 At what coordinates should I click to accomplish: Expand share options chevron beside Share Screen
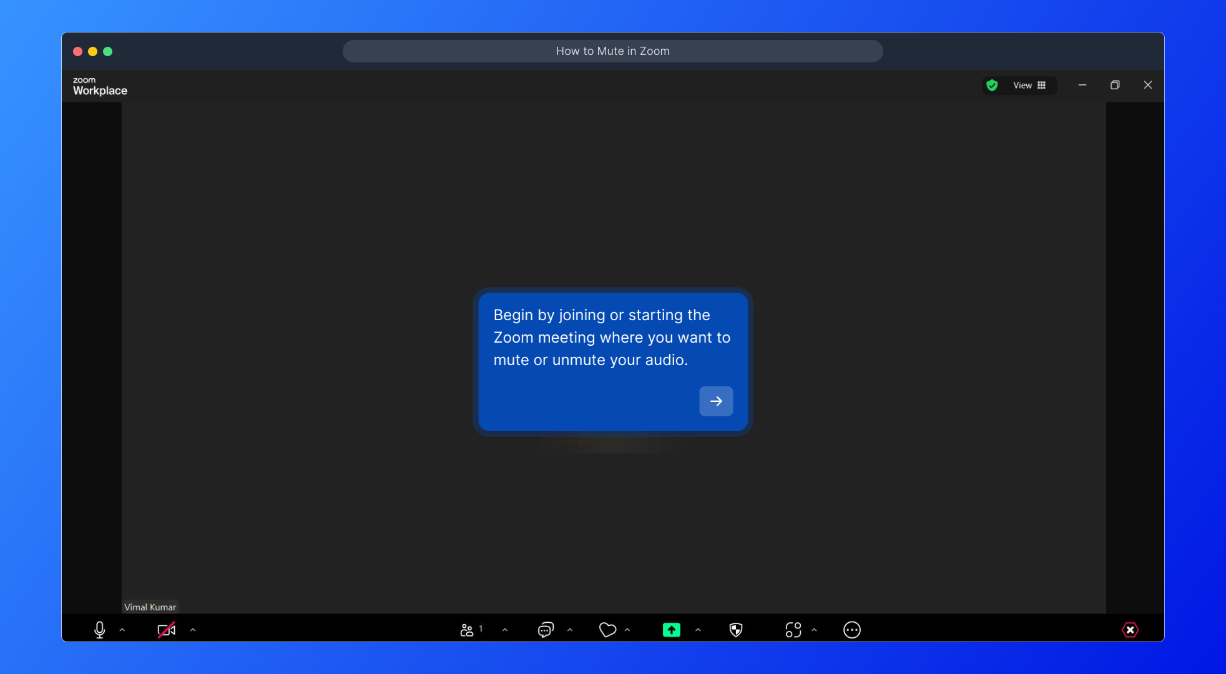point(698,630)
